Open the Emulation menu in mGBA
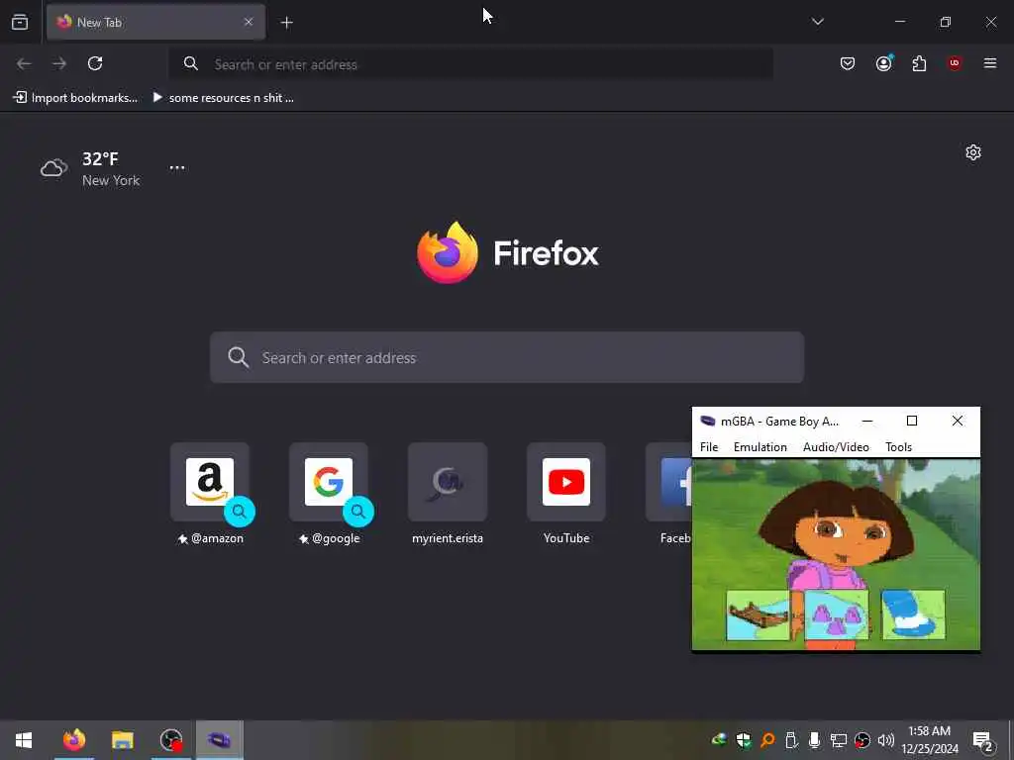 click(x=760, y=447)
